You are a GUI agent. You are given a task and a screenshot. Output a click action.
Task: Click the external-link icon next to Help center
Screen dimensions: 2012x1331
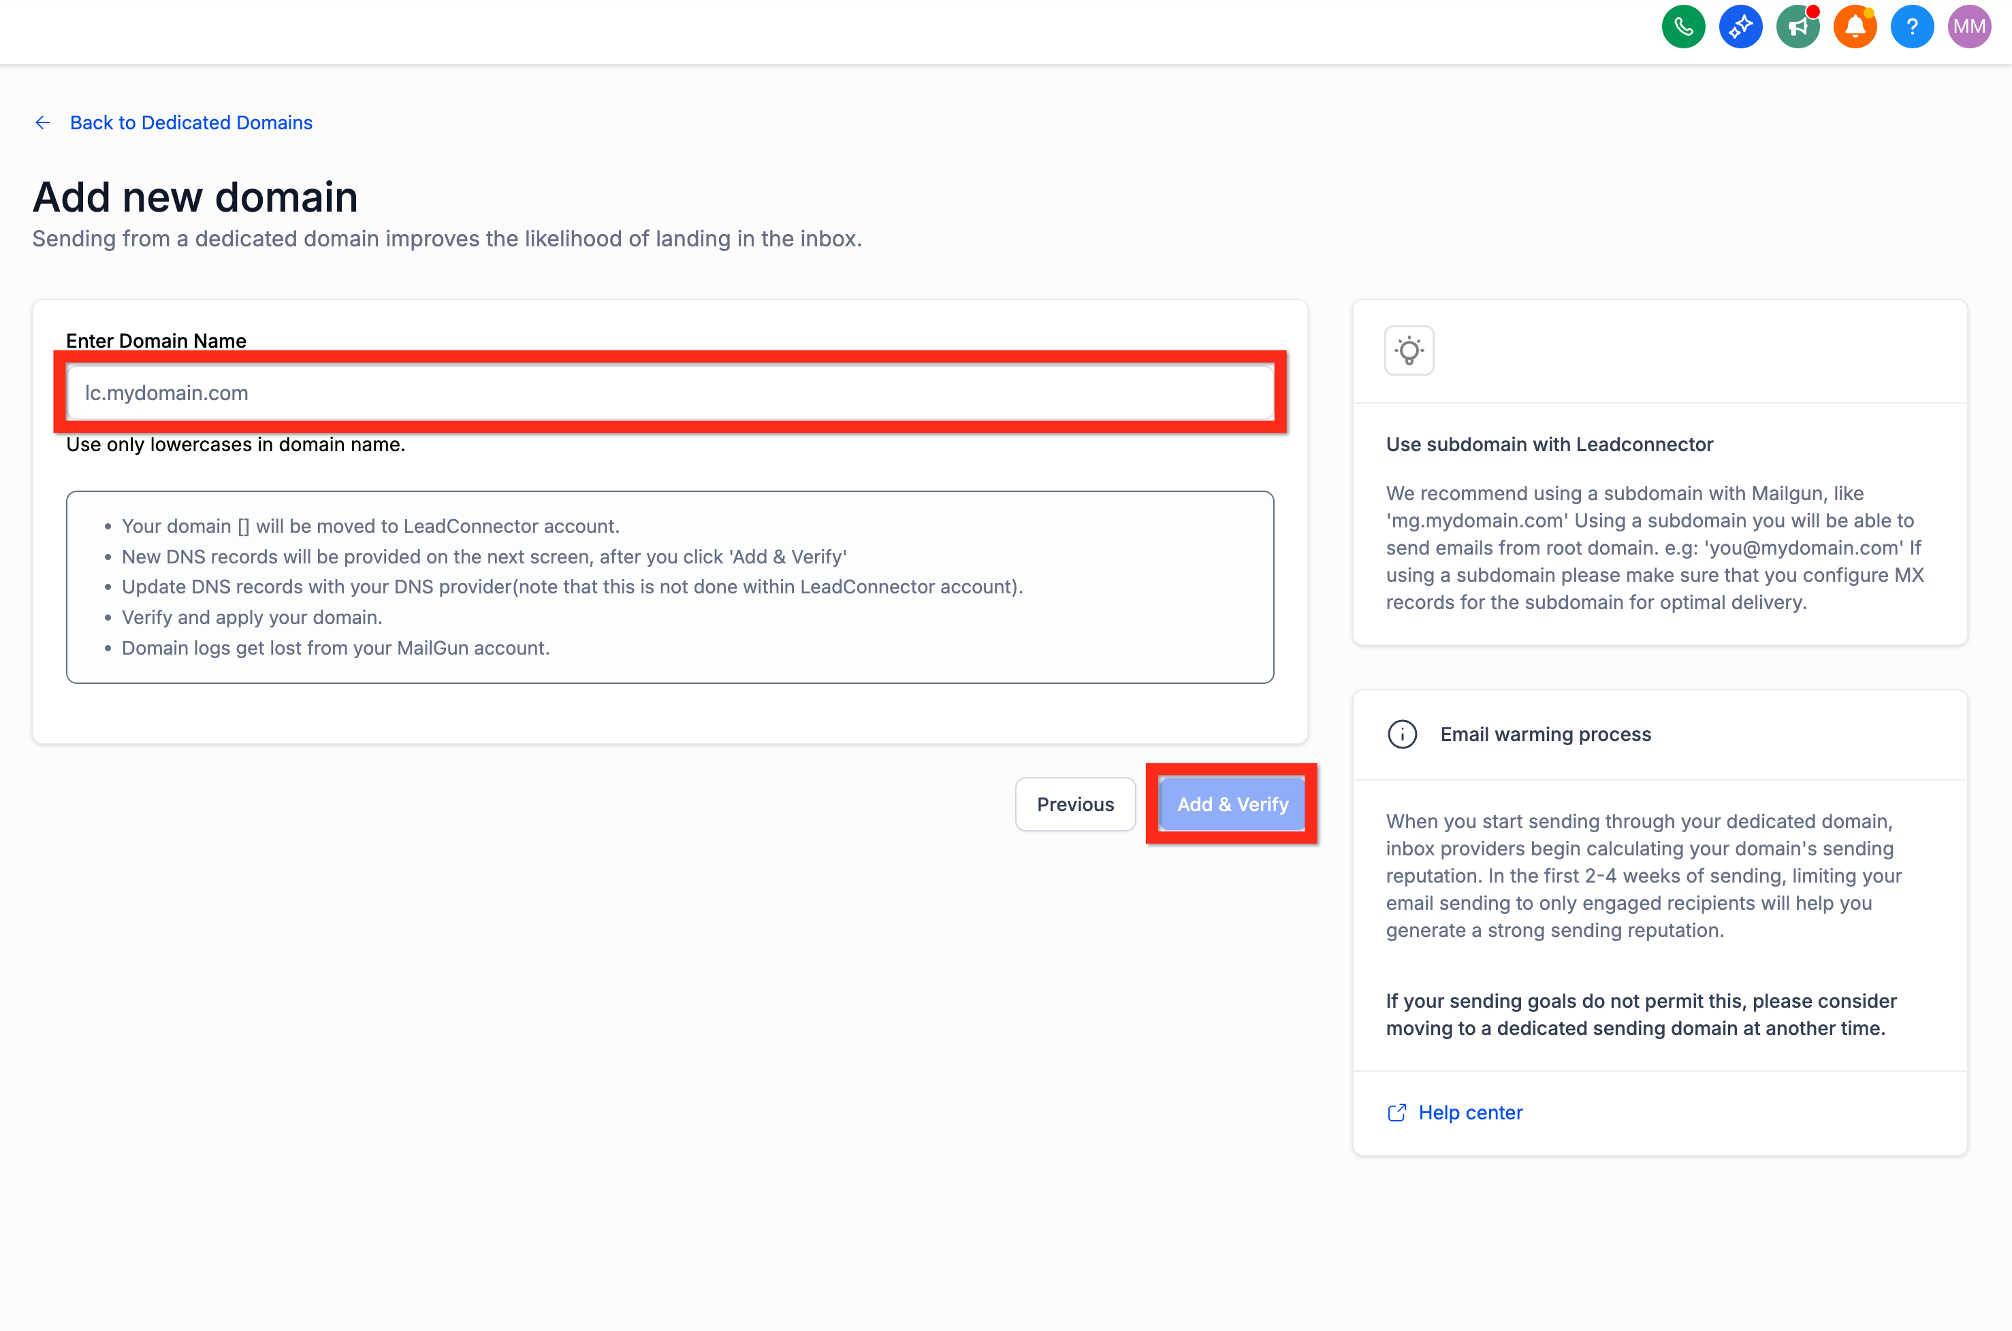tap(1397, 1112)
